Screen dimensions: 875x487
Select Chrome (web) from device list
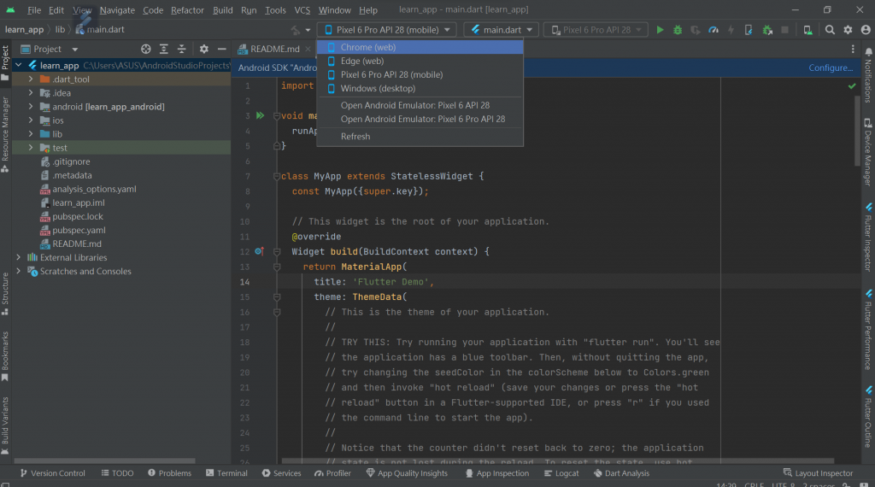(367, 48)
